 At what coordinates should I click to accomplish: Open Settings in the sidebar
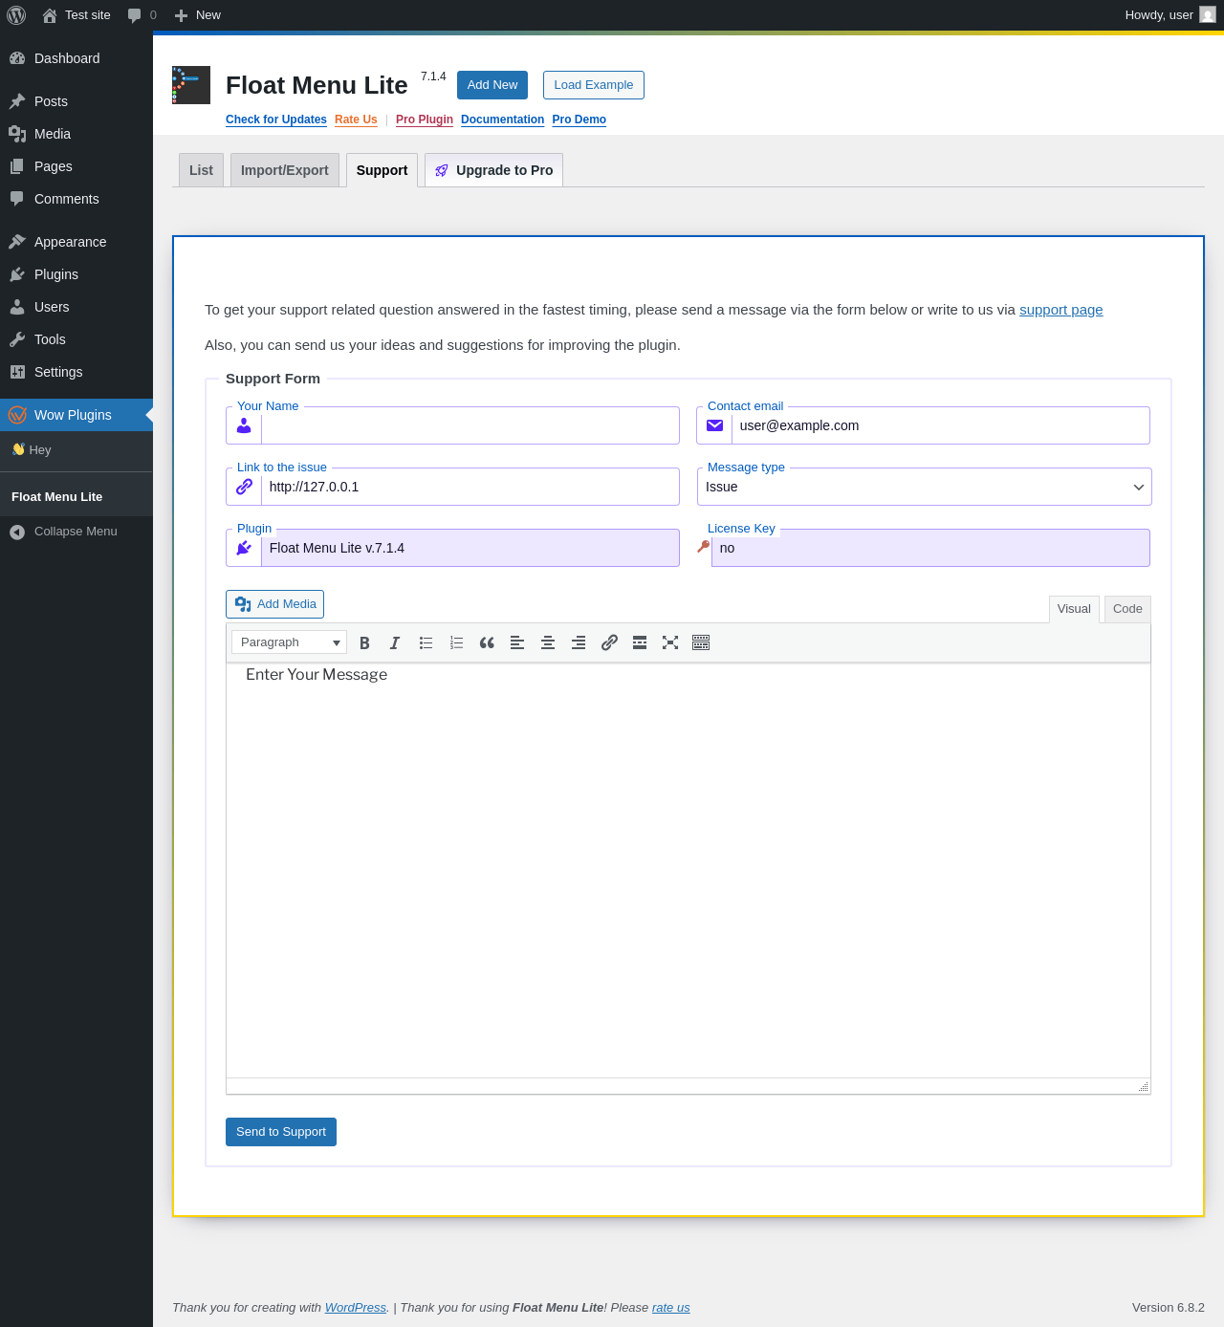76,372
